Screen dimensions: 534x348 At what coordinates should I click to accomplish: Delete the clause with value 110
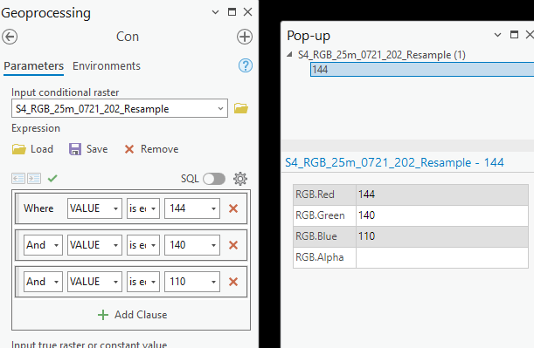point(233,282)
